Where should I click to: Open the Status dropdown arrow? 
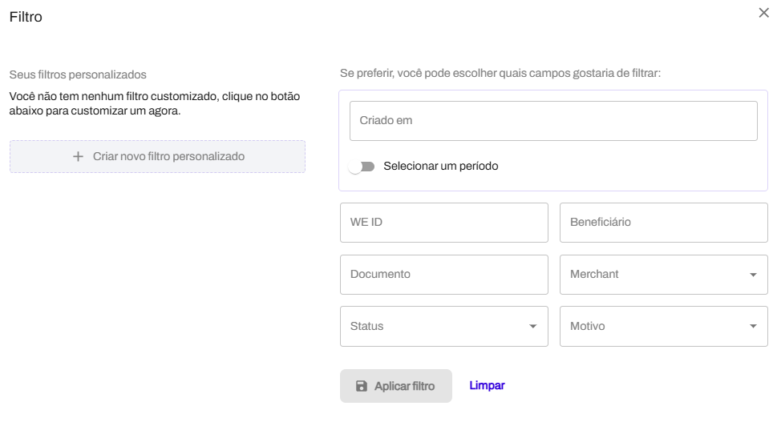pos(532,327)
